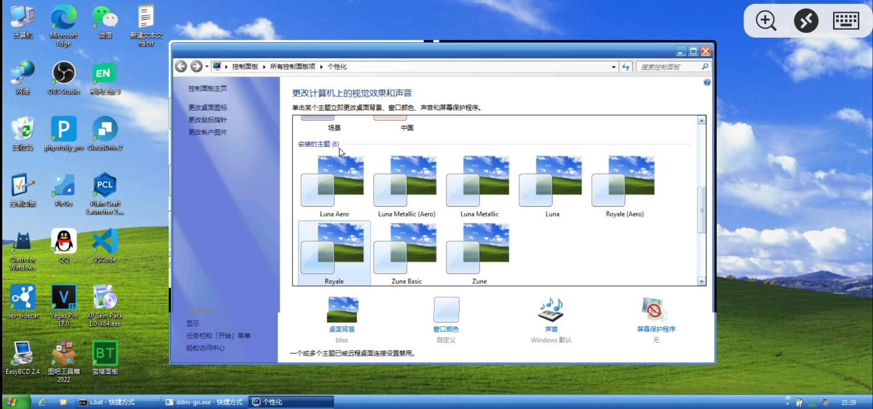Open 任务栏和「开始」菜单 link
873x409 pixels.
point(218,336)
